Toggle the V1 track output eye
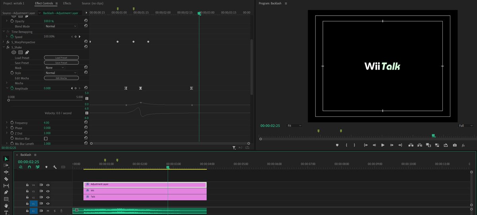Image resolution: width=477 pixels, height=215 pixels. point(48,204)
